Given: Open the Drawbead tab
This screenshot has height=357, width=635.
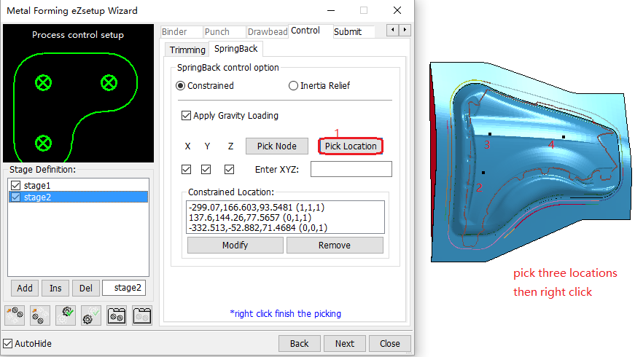Looking at the screenshot, I should (268, 31).
